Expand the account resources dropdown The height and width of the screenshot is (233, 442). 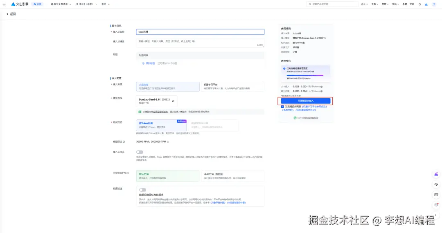pos(61,4)
